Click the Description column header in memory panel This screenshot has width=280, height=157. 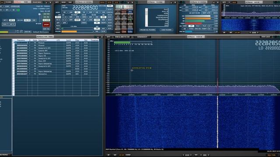[x=47, y=40]
